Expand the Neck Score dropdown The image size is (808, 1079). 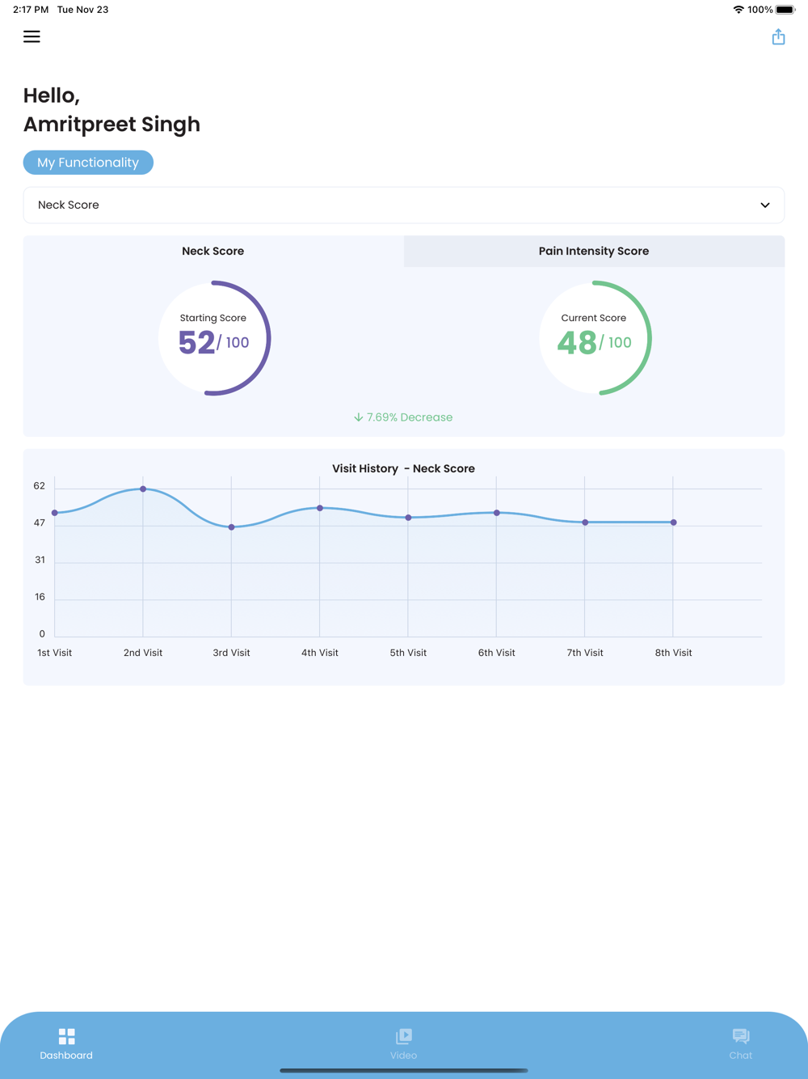(x=404, y=205)
